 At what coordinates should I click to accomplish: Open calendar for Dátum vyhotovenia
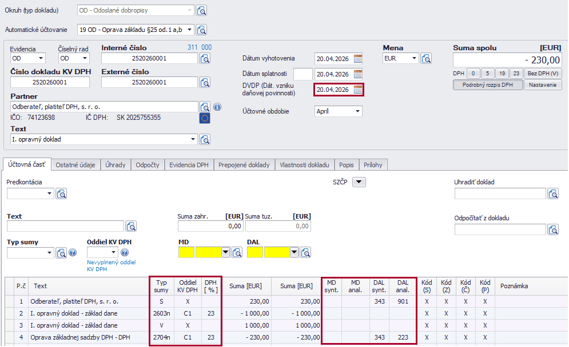[358, 58]
